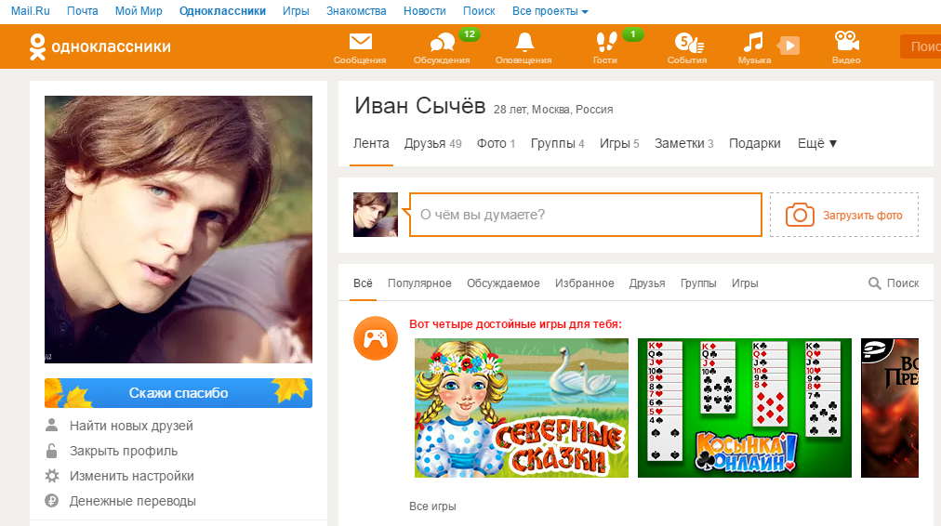This screenshot has width=941, height=526.
Task: Click the Игры top bar link
Action: coord(296,11)
